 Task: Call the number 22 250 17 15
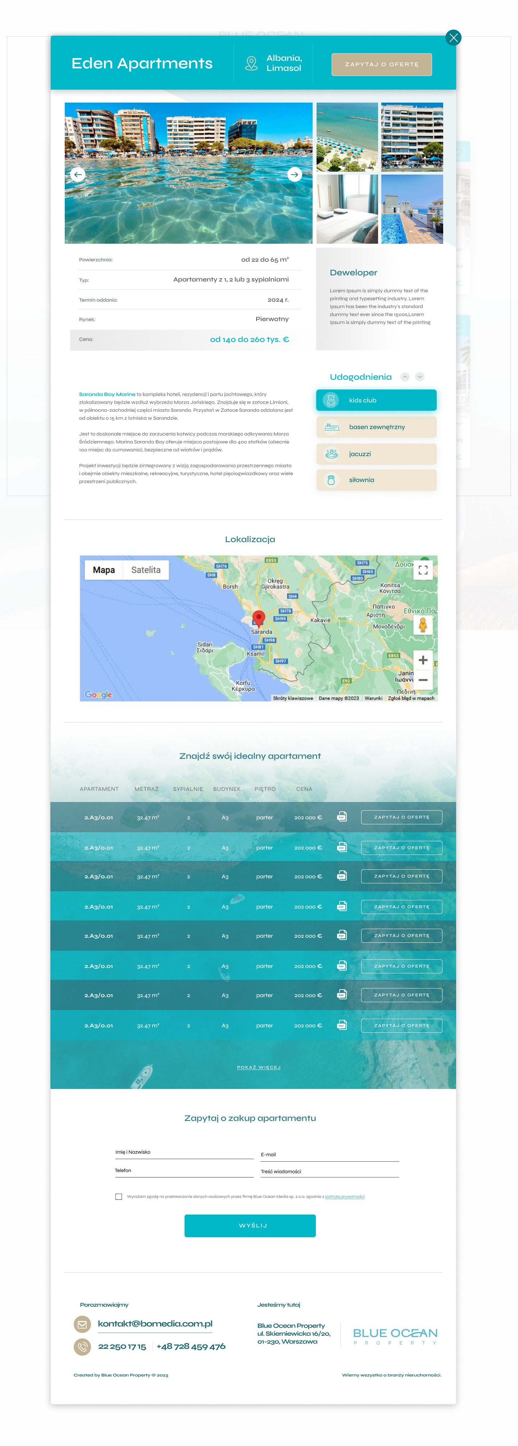(122, 1346)
